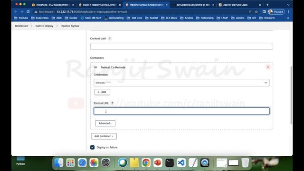This screenshot has width=304, height=171.
Task: Expand the tab search chevron
Action: (288, 5)
